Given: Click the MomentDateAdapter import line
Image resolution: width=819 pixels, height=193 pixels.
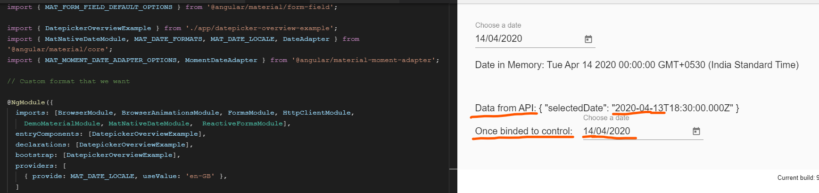Looking at the screenshot, I should (223, 60).
